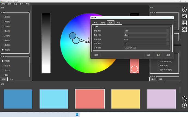Open the color wheel view icon

click(184, 10)
